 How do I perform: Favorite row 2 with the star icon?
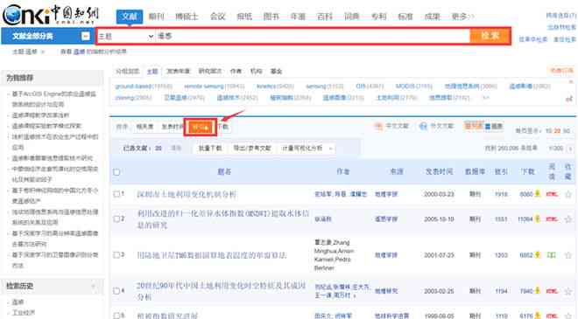pyautogui.click(x=568, y=218)
